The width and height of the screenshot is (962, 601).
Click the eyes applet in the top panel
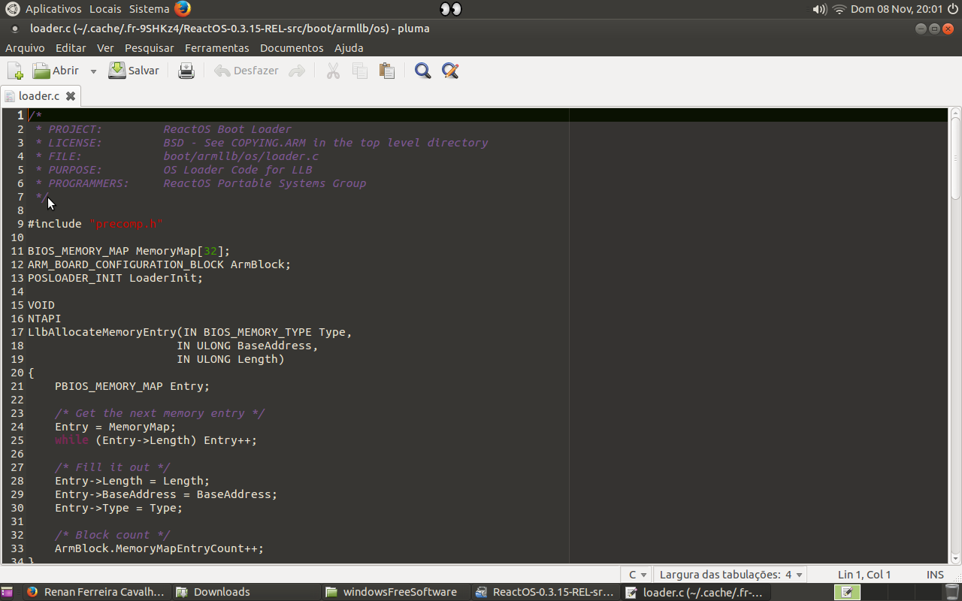click(450, 9)
